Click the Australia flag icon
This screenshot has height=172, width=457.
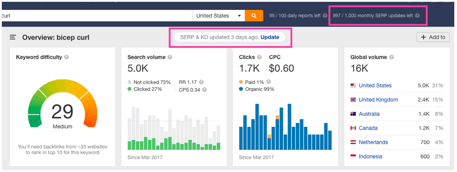[x=353, y=114]
